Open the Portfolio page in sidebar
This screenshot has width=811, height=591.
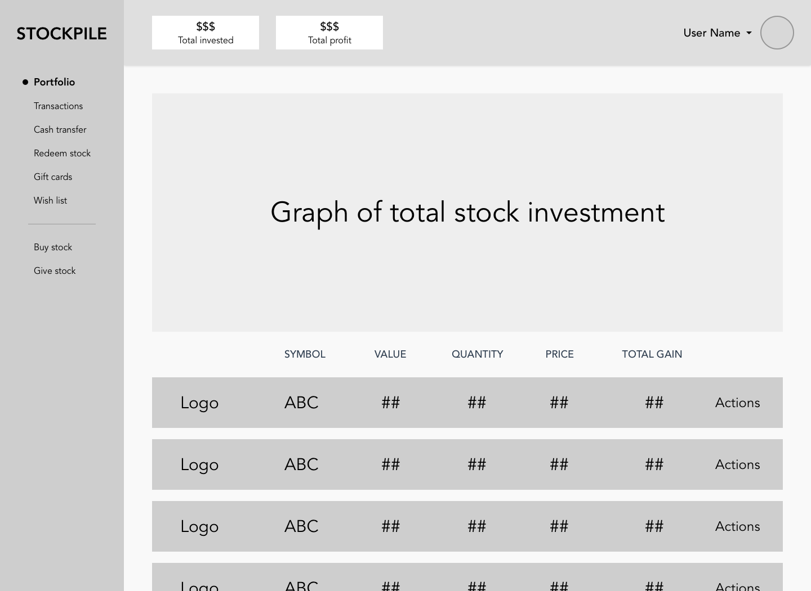click(x=54, y=82)
